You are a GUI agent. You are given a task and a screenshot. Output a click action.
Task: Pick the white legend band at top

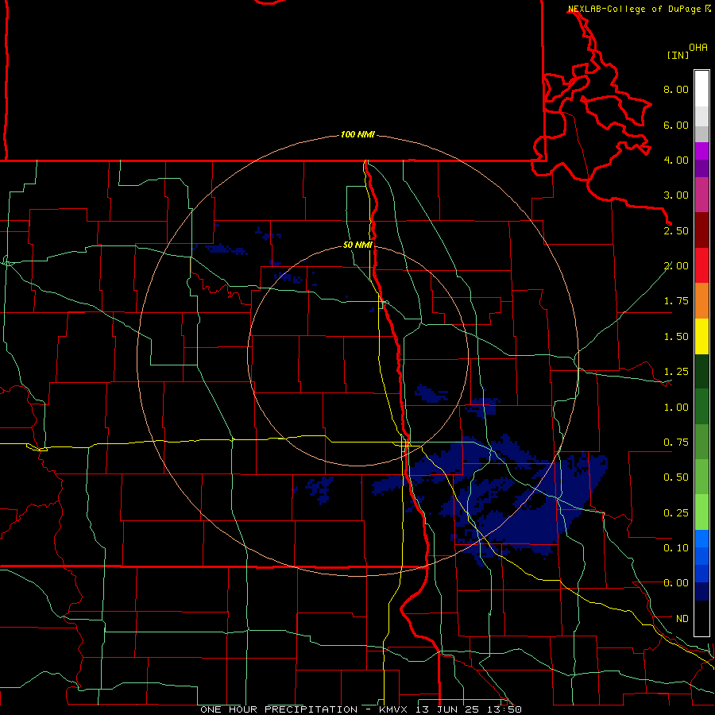point(701,89)
